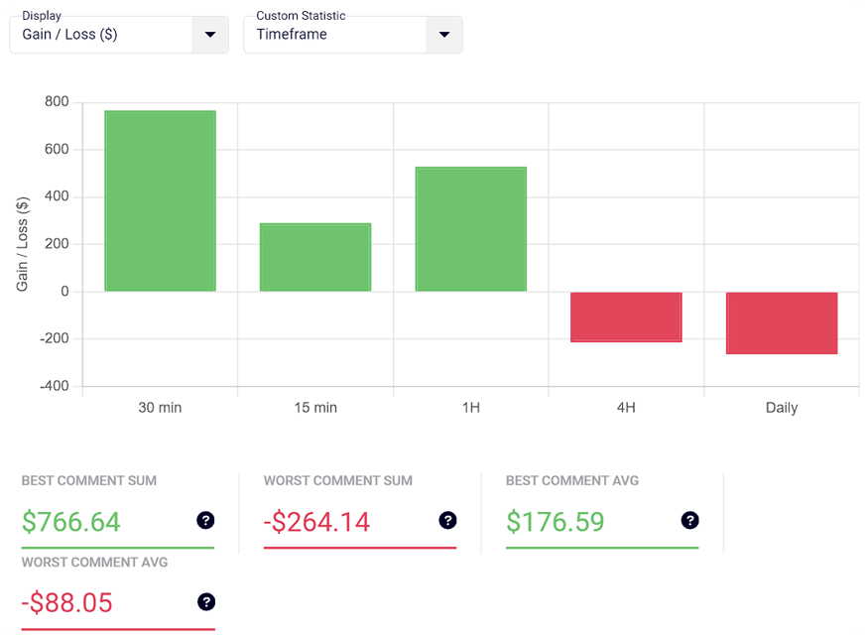Select the Daily red bar
Viewport: 868px width, 640px height.
[x=782, y=323]
